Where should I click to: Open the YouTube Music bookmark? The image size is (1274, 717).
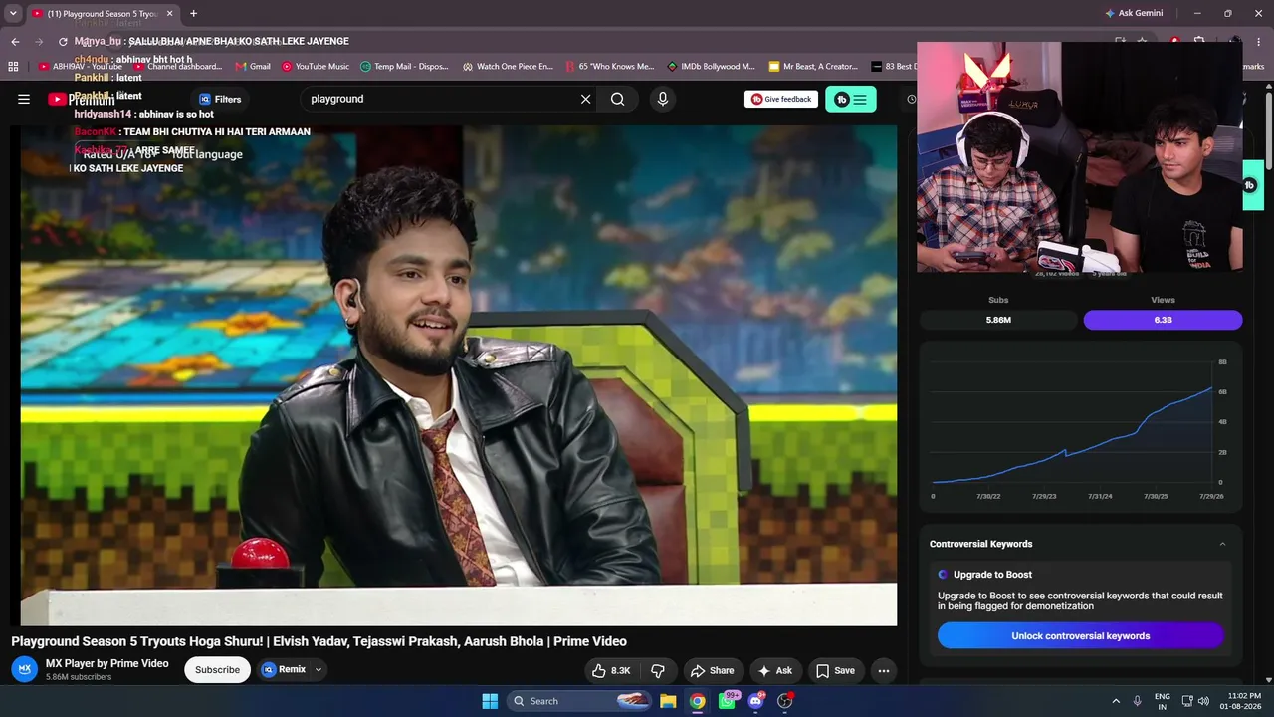[x=315, y=67]
